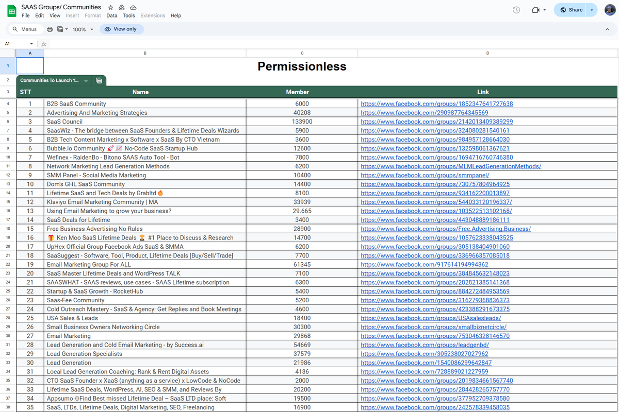Select the Startup & SaaS Growth - RocketHub cell
This screenshot has height=412, width=619.
[x=145, y=291]
